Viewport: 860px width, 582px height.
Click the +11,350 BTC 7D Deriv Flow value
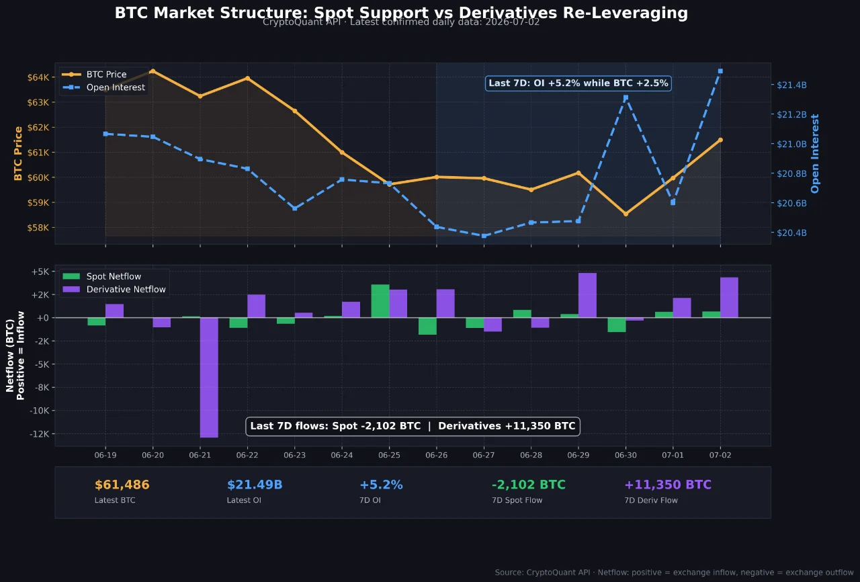click(x=668, y=485)
